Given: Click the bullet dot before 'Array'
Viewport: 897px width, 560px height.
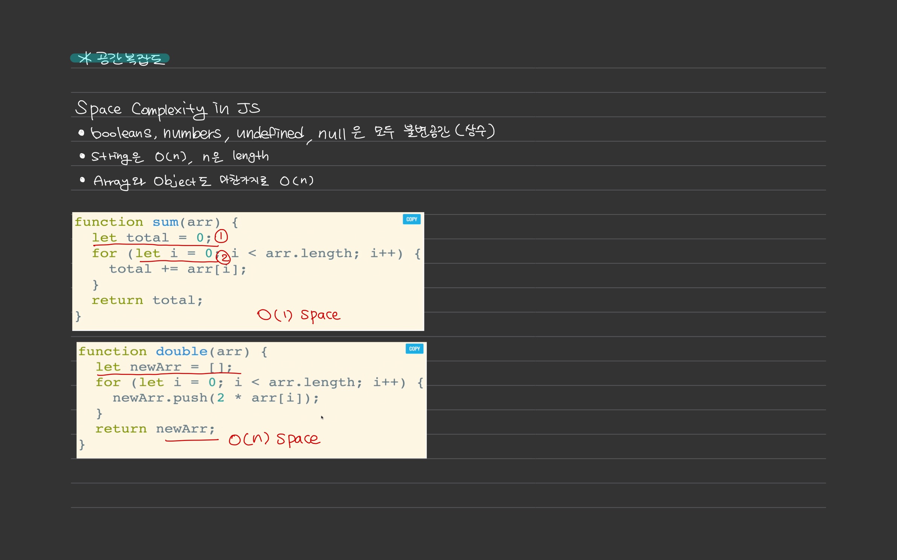Looking at the screenshot, I should pyautogui.click(x=82, y=180).
